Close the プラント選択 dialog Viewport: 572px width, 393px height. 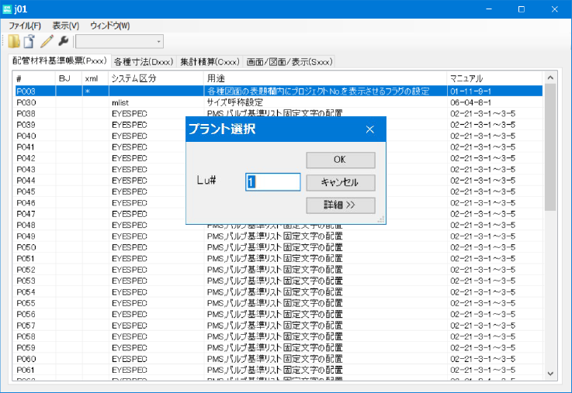pos(370,129)
